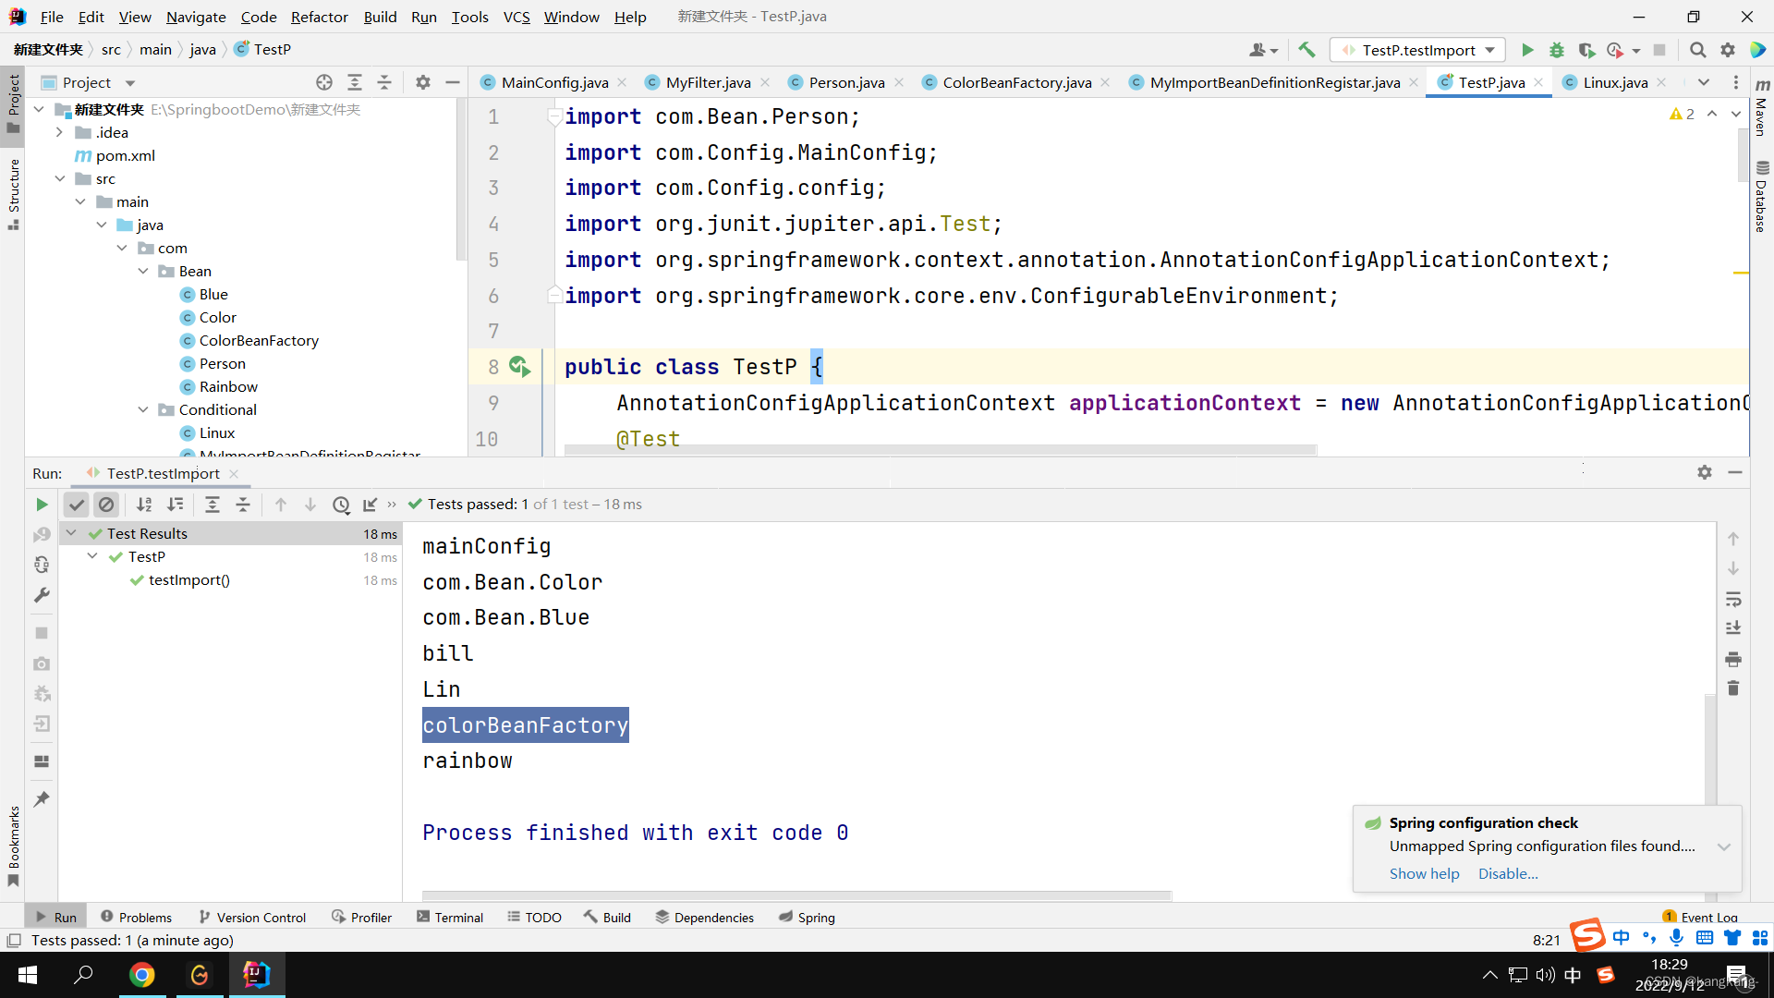This screenshot has width=1774, height=998.
Task: Open test history clock icon
Action: click(341, 505)
